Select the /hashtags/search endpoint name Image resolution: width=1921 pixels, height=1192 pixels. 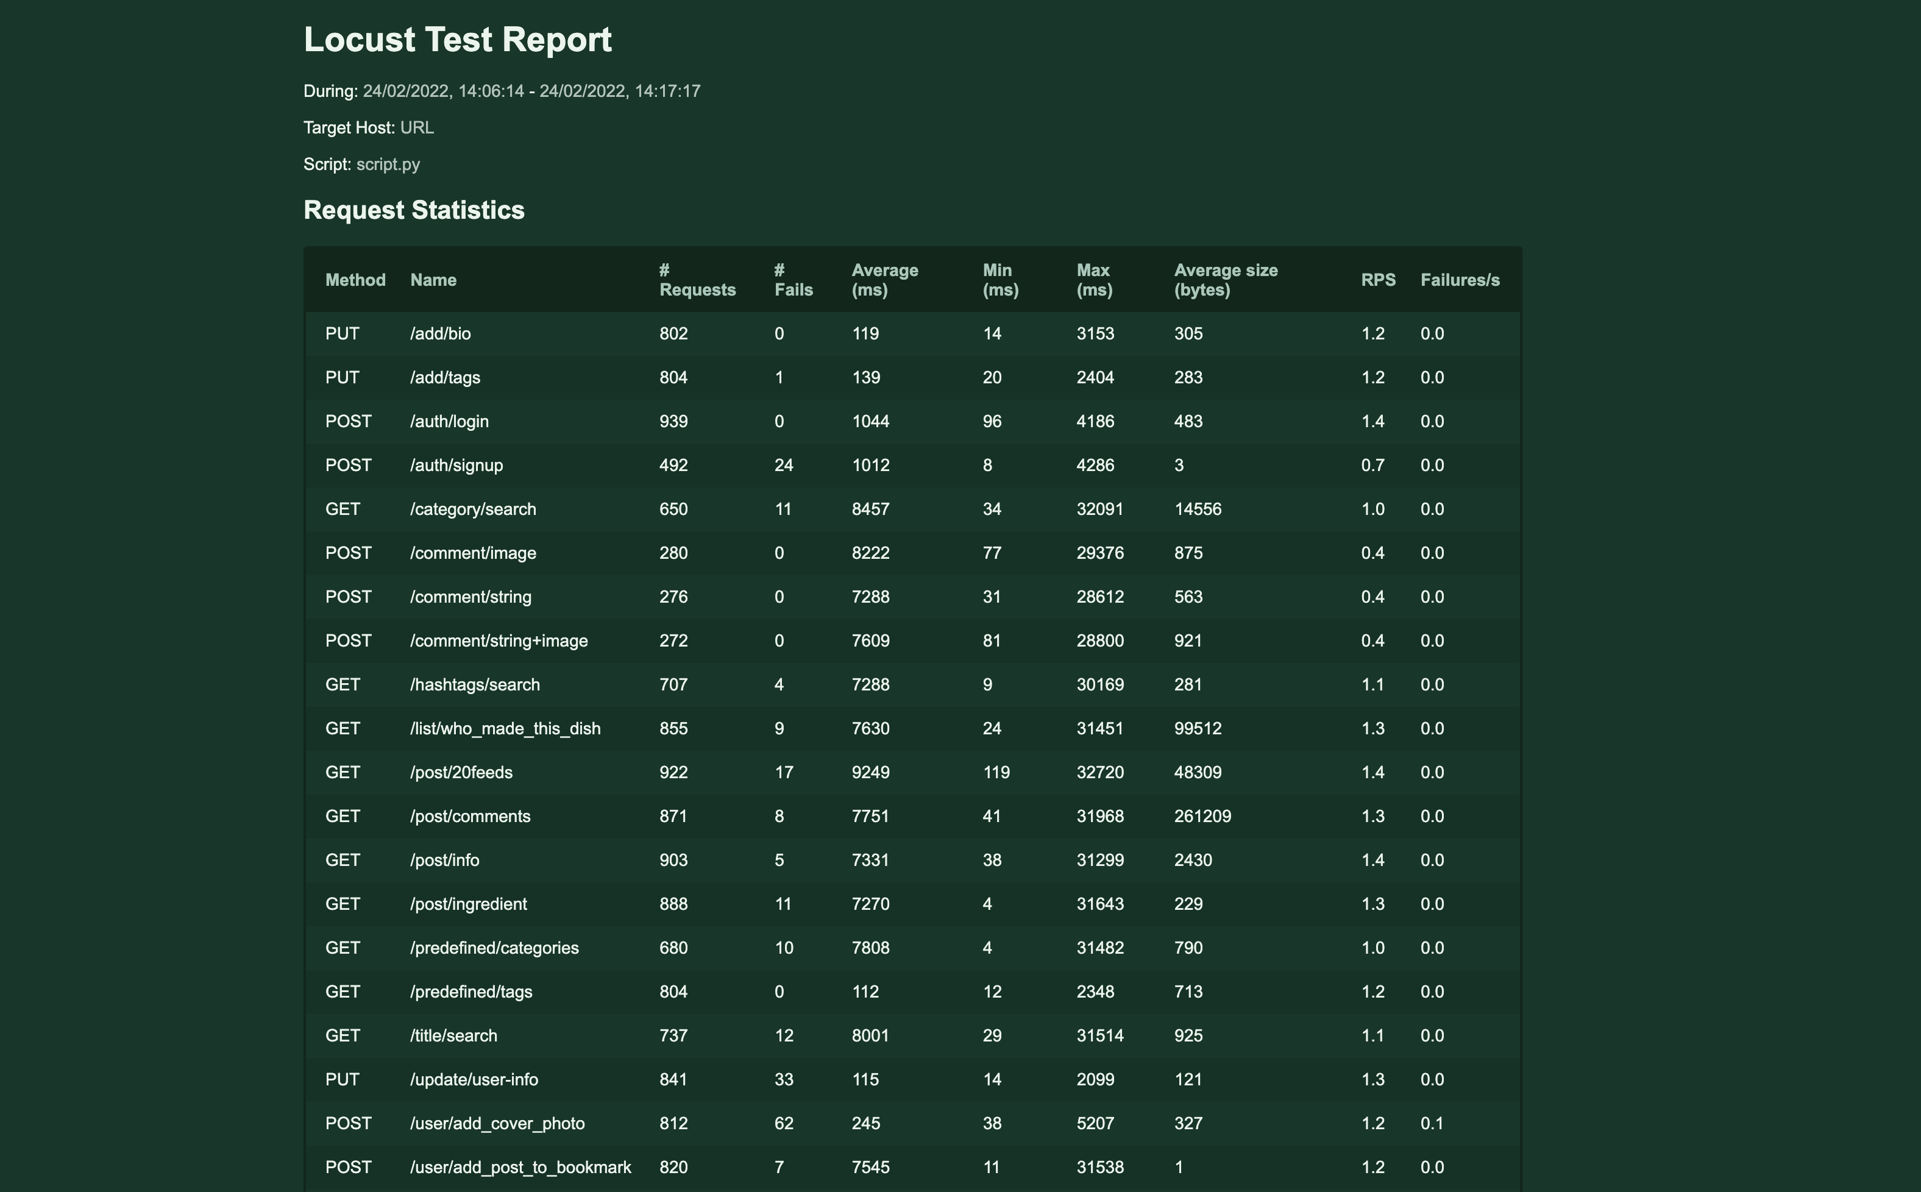click(475, 685)
